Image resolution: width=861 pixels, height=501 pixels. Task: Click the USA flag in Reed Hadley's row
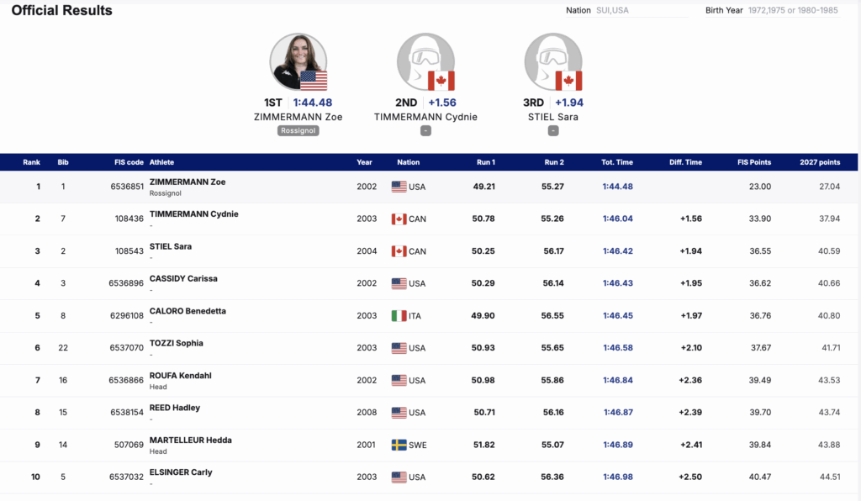click(399, 413)
